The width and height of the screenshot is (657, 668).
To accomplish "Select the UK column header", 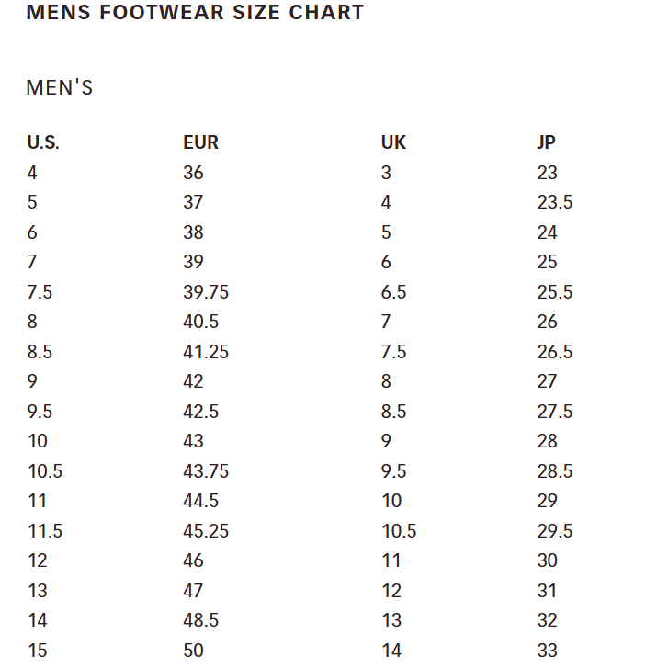I will pos(393,142).
